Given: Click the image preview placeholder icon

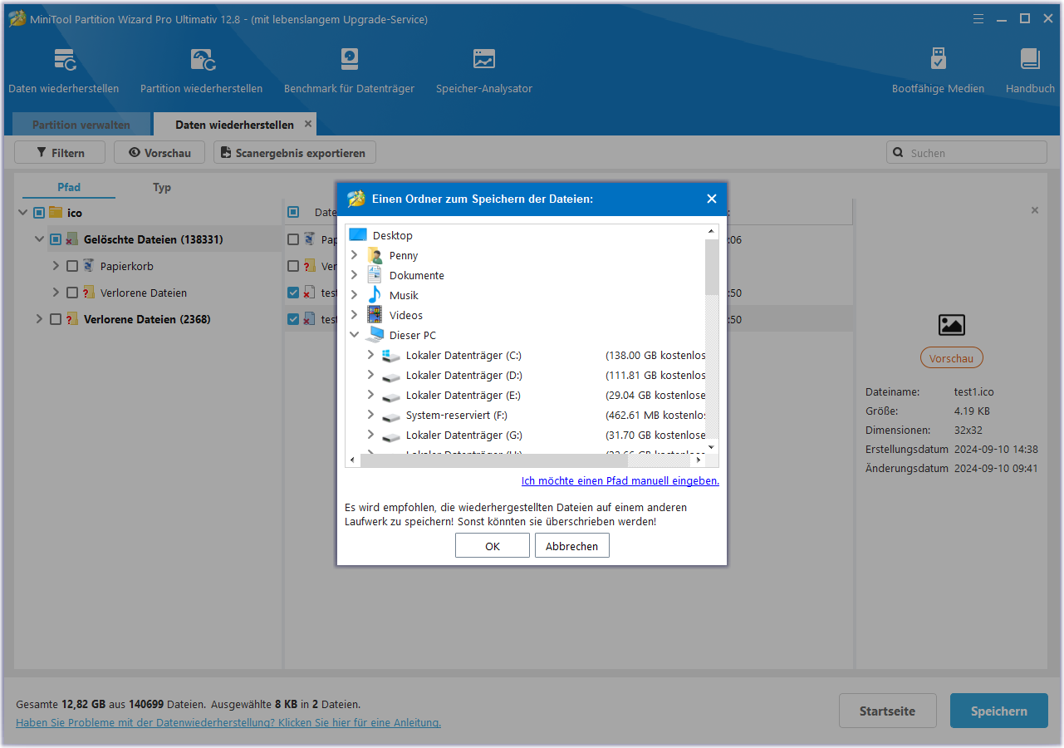Looking at the screenshot, I should click(951, 324).
